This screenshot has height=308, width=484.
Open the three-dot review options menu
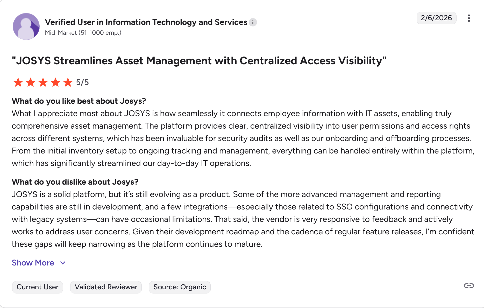coord(469,18)
